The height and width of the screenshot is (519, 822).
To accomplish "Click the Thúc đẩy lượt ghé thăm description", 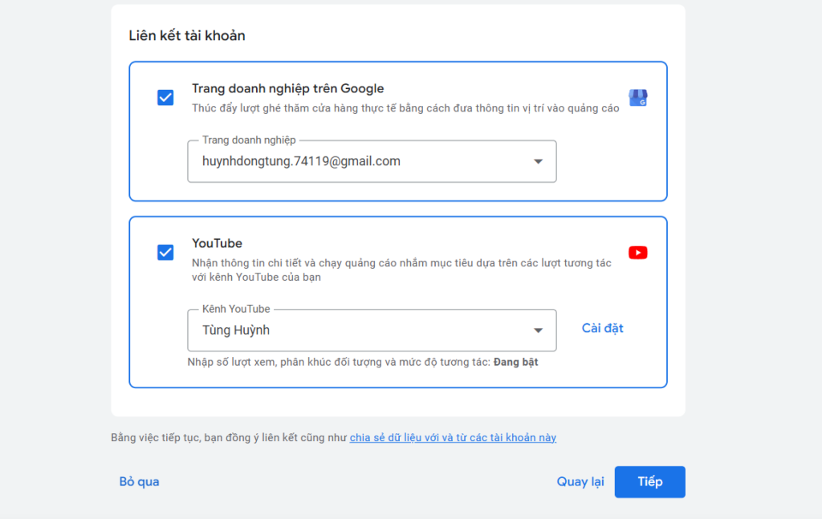I will point(405,108).
